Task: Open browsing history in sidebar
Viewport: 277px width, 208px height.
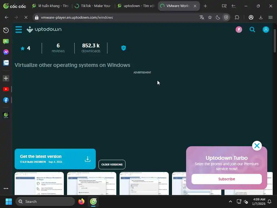Action: (x=6, y=30)
